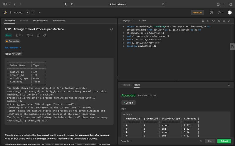Expand code editor to fullscreen

(x=229, y=21)
